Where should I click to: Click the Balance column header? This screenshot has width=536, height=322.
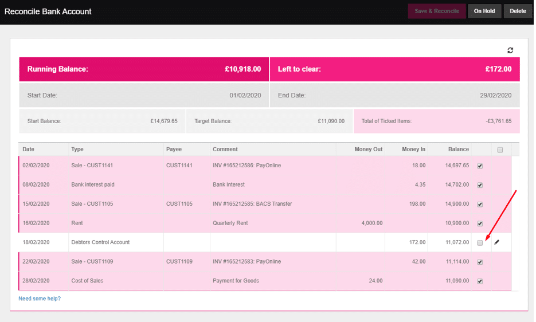coord(458,150)
